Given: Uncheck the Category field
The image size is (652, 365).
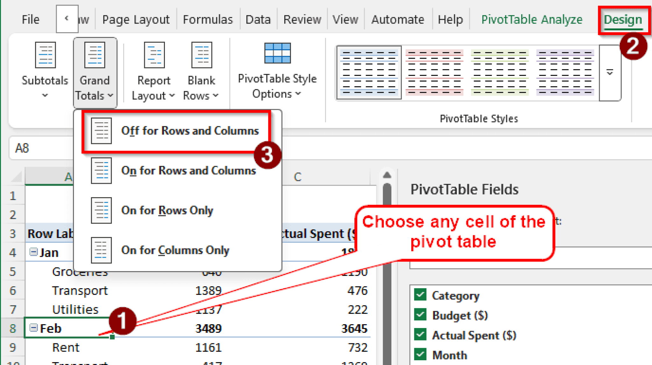Looking at the screenshot, I should (x=420, y=295).
